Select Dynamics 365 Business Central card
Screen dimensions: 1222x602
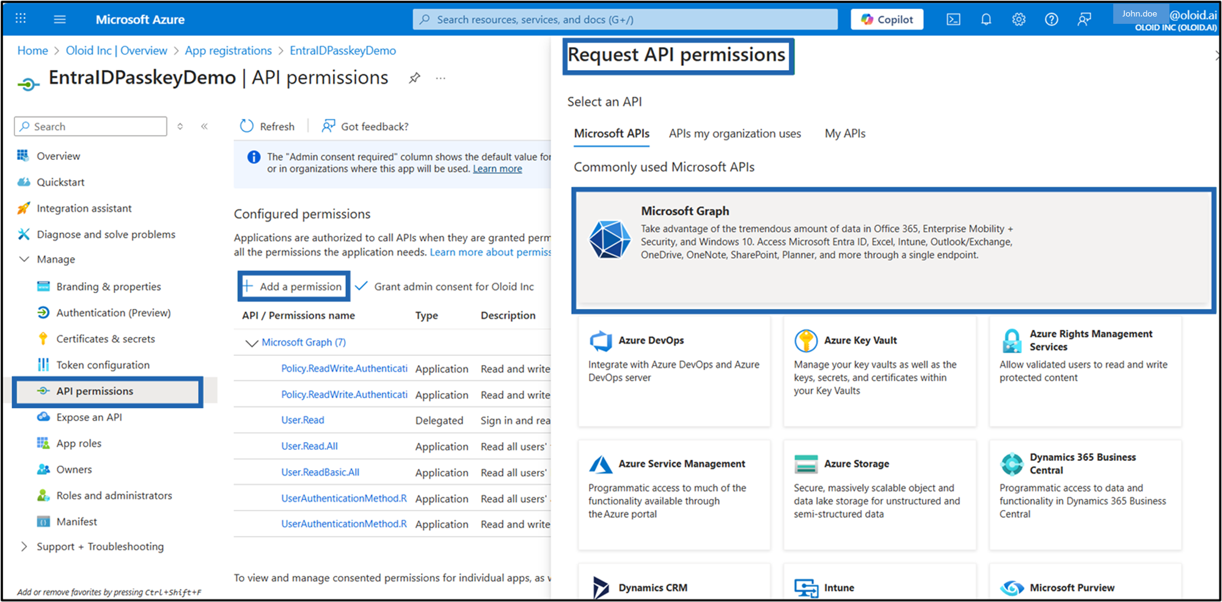click(x=1085, y=495)
